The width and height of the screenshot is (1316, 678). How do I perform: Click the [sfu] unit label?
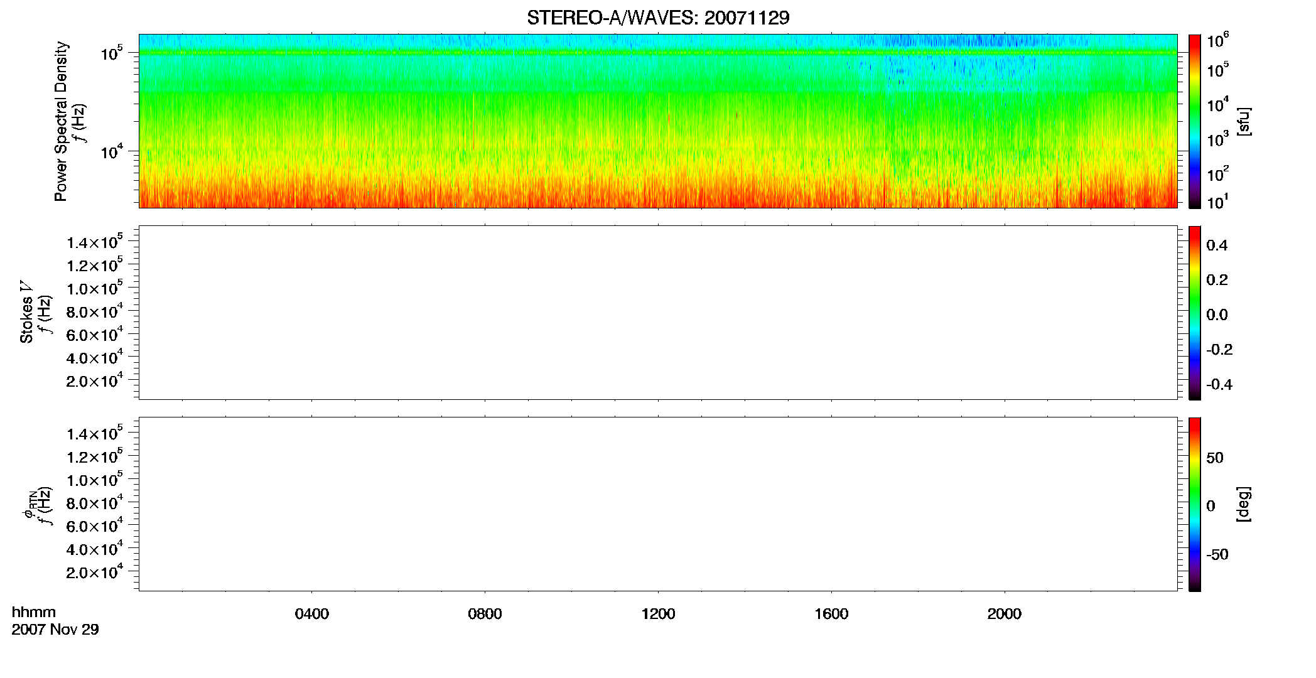pos(1243,122)
